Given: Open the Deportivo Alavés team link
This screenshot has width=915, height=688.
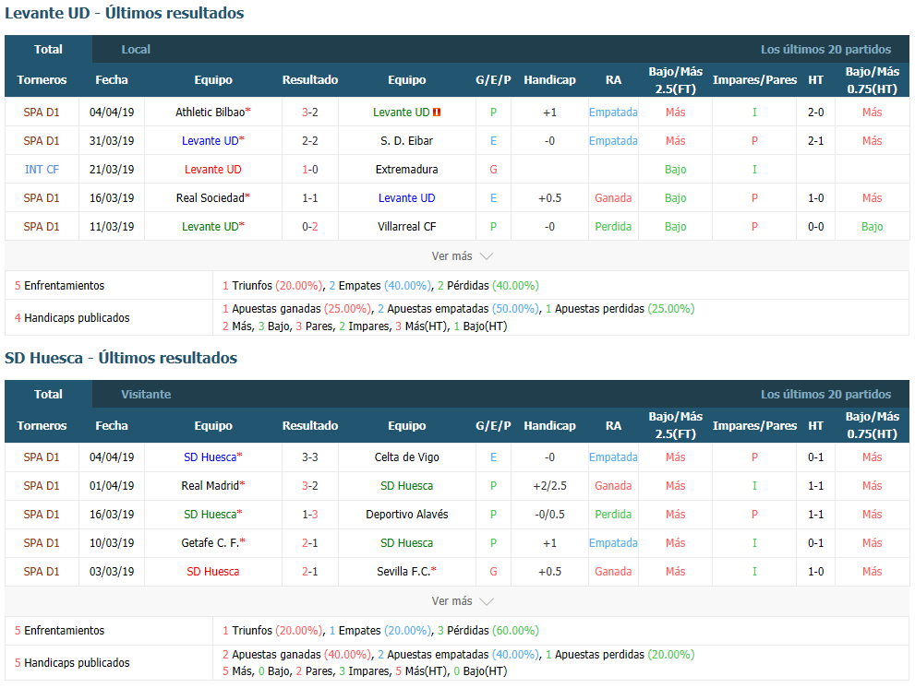Looking at the screenshot, I should tap(407, 515).
